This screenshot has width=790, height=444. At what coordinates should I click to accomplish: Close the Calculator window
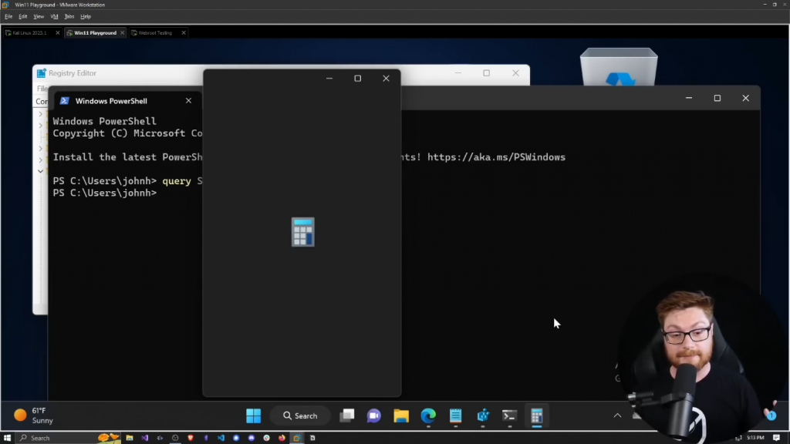click(386, 79)
